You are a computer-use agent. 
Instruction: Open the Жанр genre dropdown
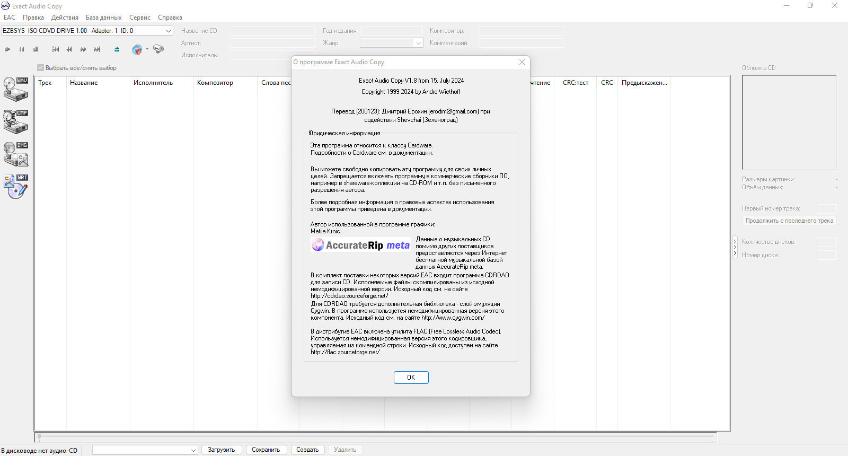[418, 43]
